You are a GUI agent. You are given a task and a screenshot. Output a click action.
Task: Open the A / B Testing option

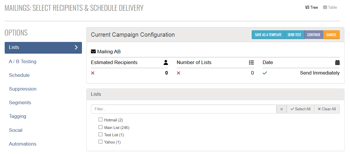pos(23,61)
